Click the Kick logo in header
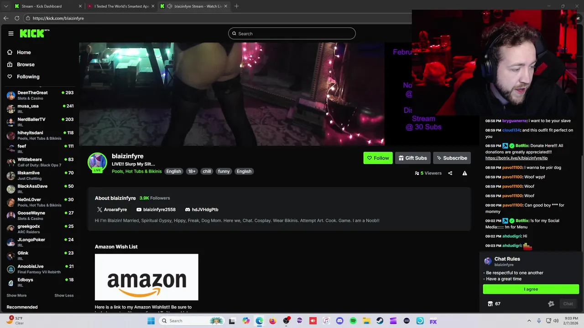Screen dimensions: 584x328 (34, 33)
